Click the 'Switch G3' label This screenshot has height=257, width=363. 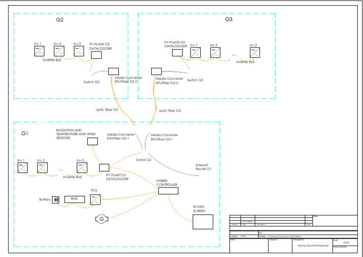[195, 80]
